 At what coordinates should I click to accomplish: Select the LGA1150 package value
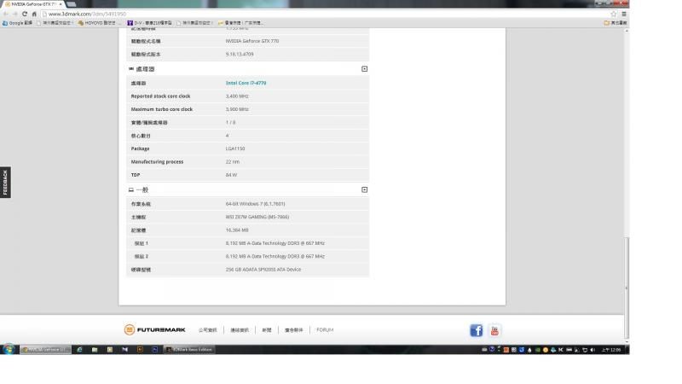[x=235, y=148]
